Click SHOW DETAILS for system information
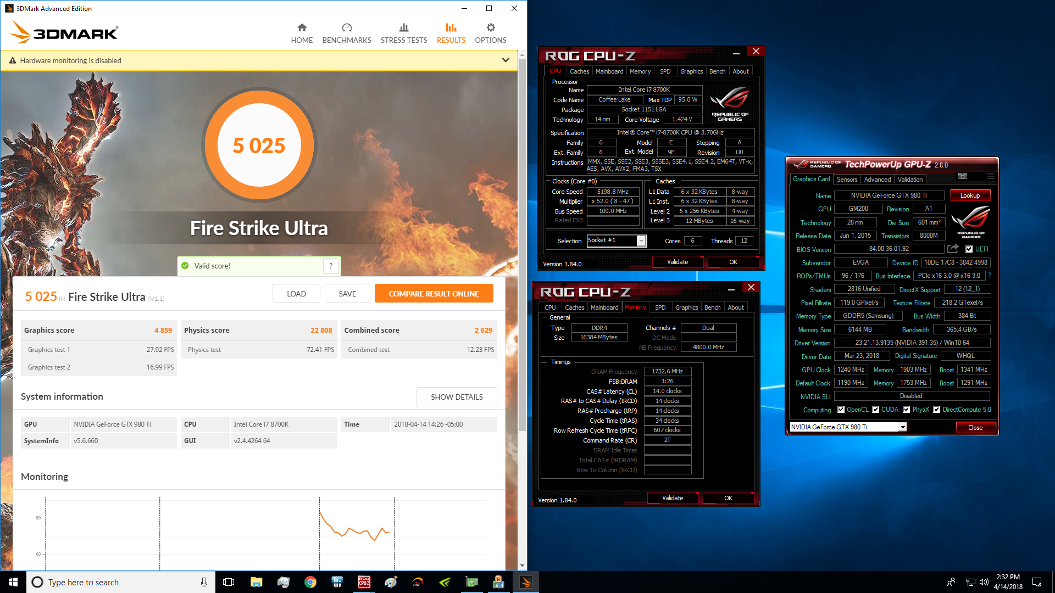The width and height of the screenshot is (1055, 593). (x=457, y=397)
